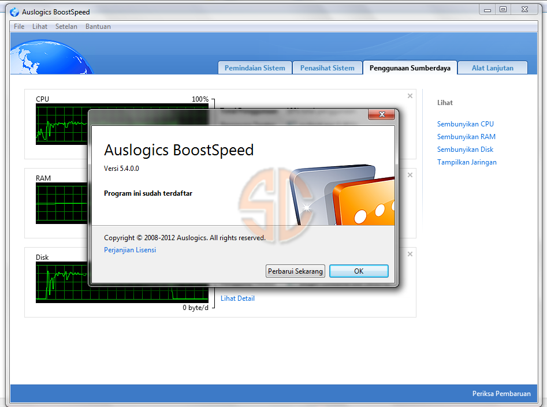The height and width of the screenshot is (407, 547).
Task: Click the Perbarui Sekarang button
Action: (x=295, y=271)
